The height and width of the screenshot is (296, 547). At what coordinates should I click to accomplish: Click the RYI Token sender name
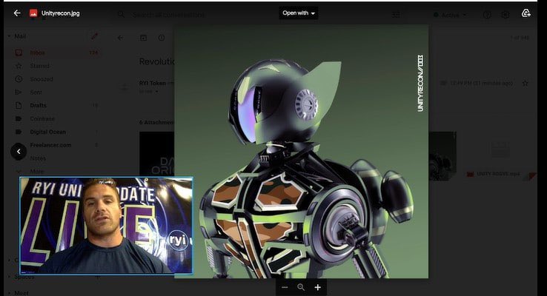pyautogui.click(x=153, y=83)
